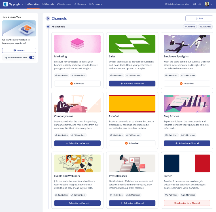The image size is (216, 212).
Task: Click the 42 Activities count badge
Action: pos(205,27)
